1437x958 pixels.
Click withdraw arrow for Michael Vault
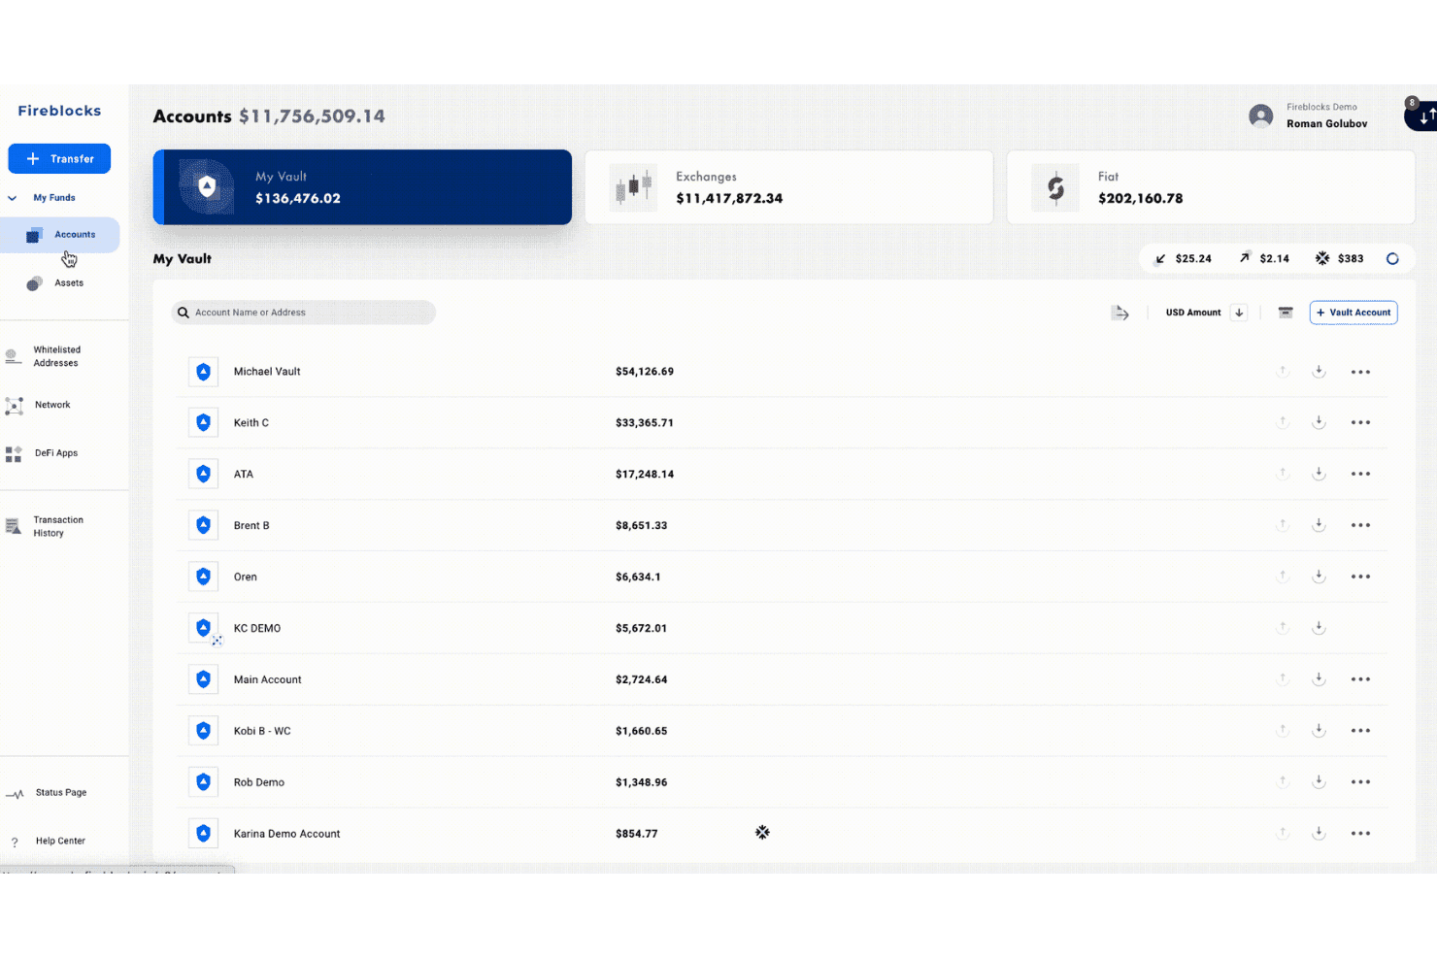[1283, 372]
